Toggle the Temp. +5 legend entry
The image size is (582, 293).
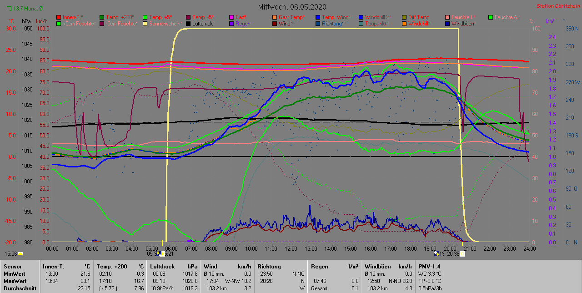pos(157,17)
